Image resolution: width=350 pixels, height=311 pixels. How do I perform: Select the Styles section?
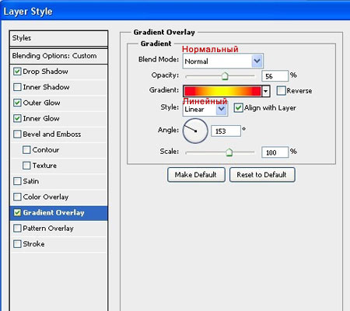(x=58, y=38)
